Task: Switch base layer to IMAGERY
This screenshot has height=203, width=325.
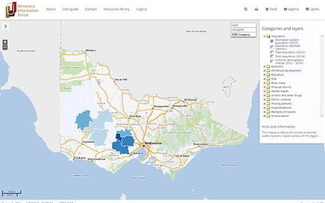Action: click(244, 30)
